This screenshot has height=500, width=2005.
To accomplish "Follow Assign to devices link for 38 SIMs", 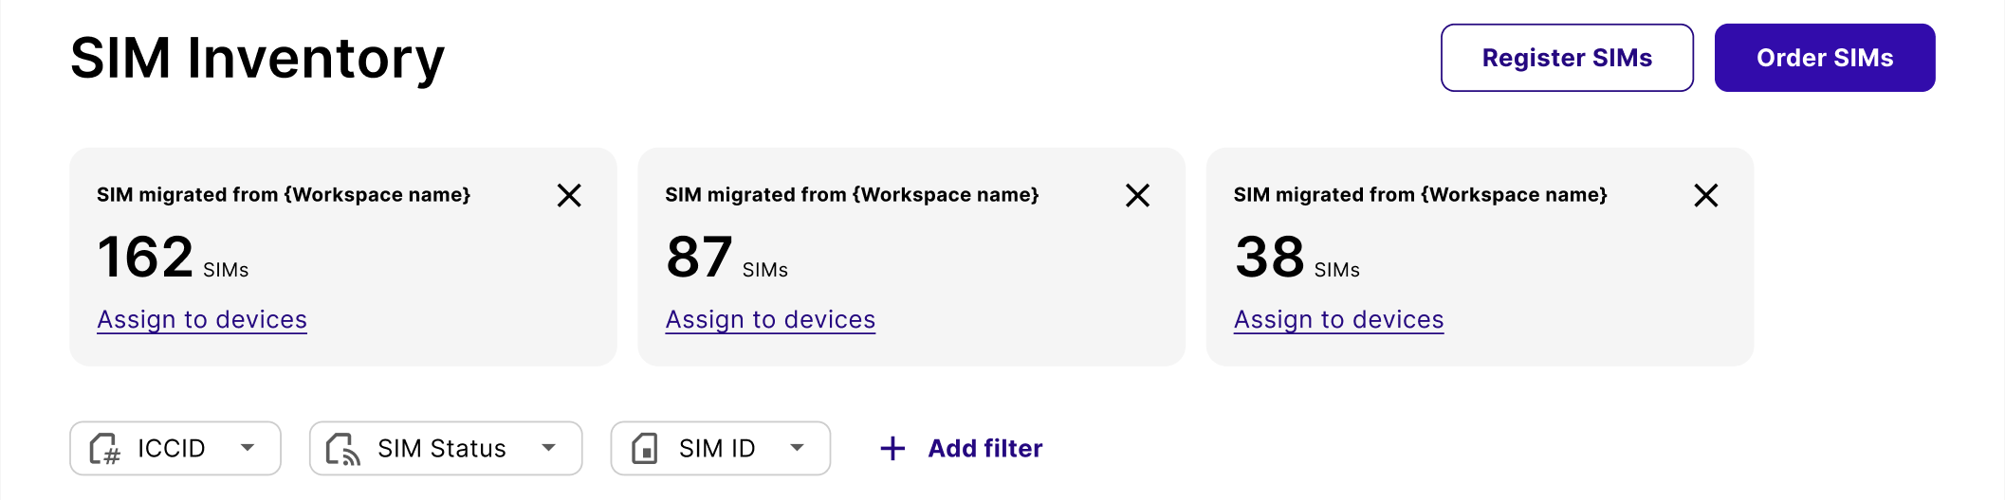I will pos(1338,320).
